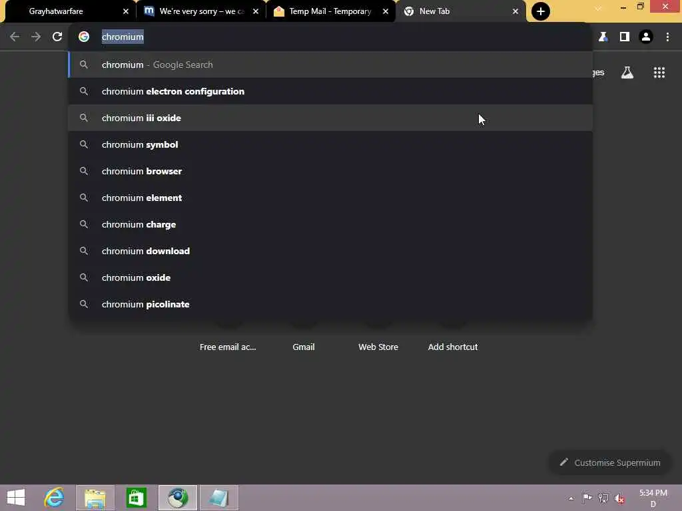Reload the current page
The image size is (682, 511).
[x=57, y=37]
